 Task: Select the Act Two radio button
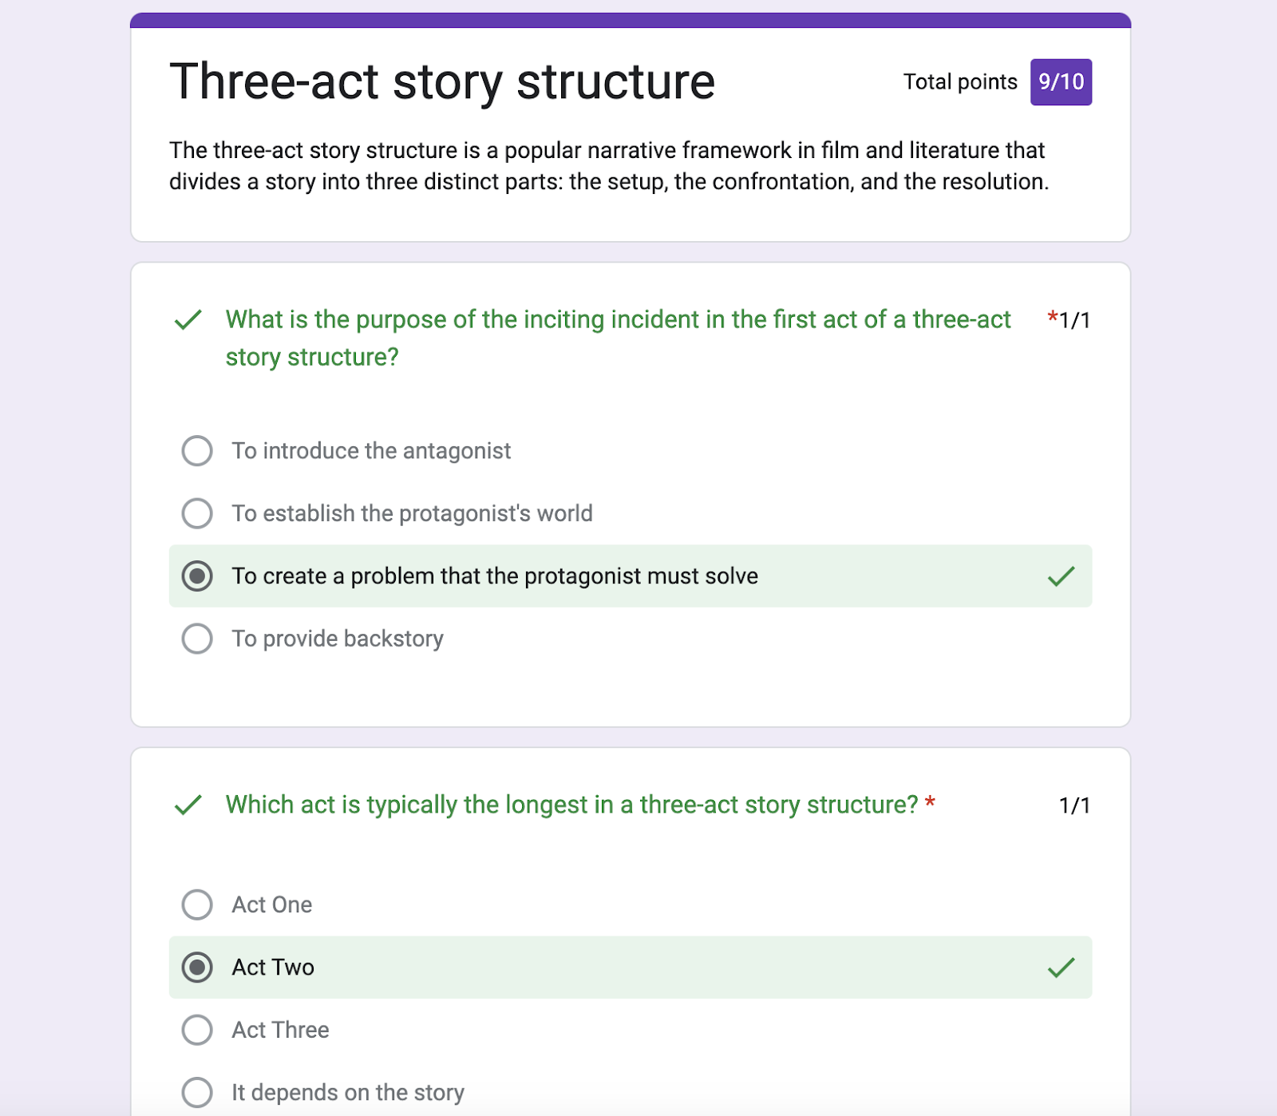tap(197, 968)
